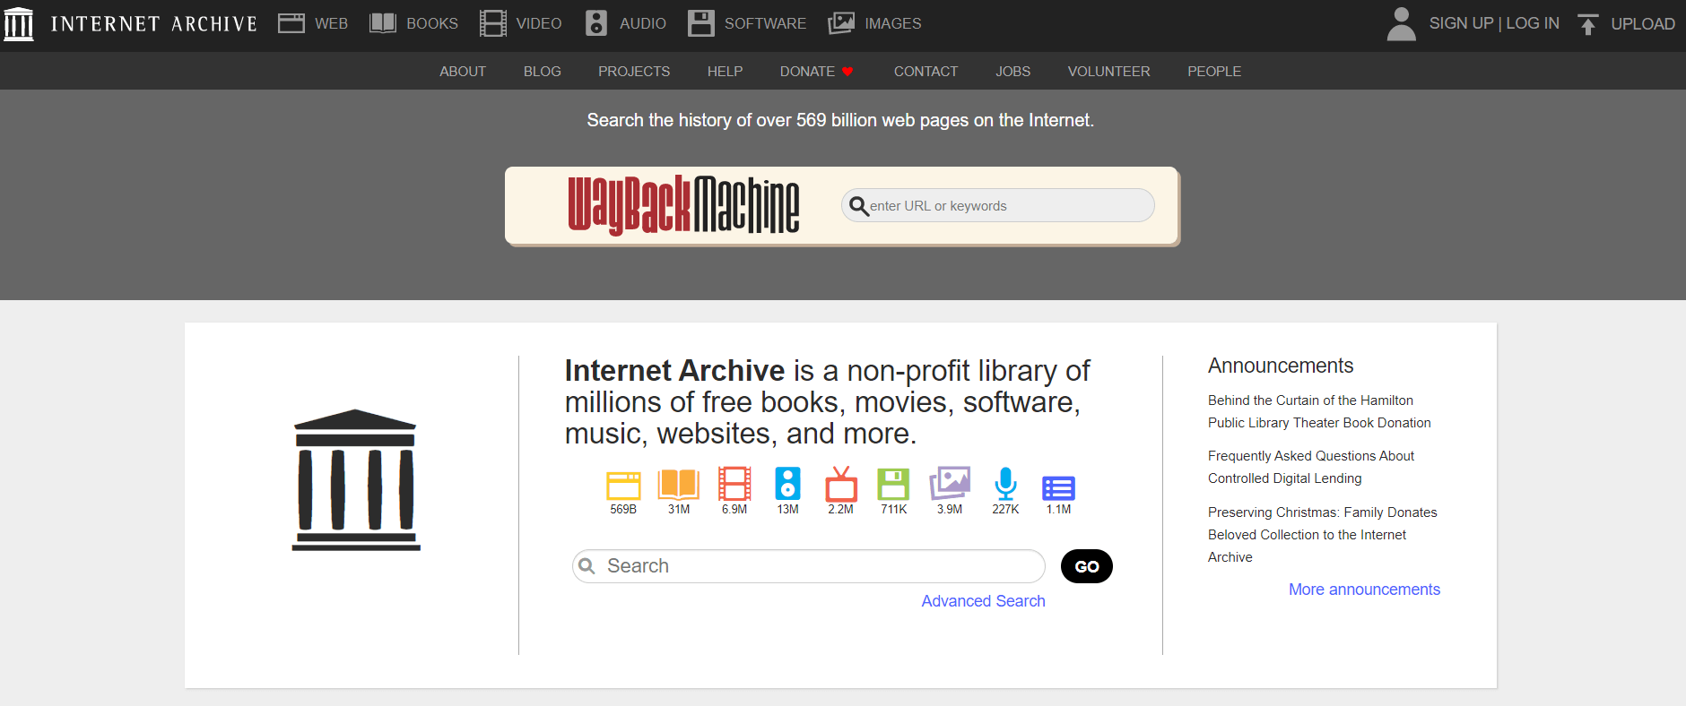Image resolution: width=1686 pixels, height=706 pixels.
Task: Click the Wayback Machine logo
Action: click(x=683, y=205)
